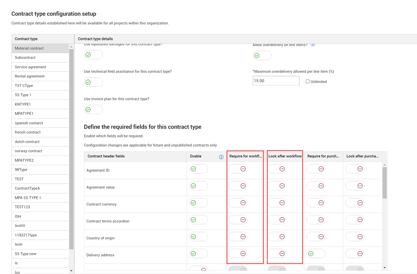Toggle Lock after purchase on Contract terms accordion
417x274 pixels.
[x=355, y=219]
